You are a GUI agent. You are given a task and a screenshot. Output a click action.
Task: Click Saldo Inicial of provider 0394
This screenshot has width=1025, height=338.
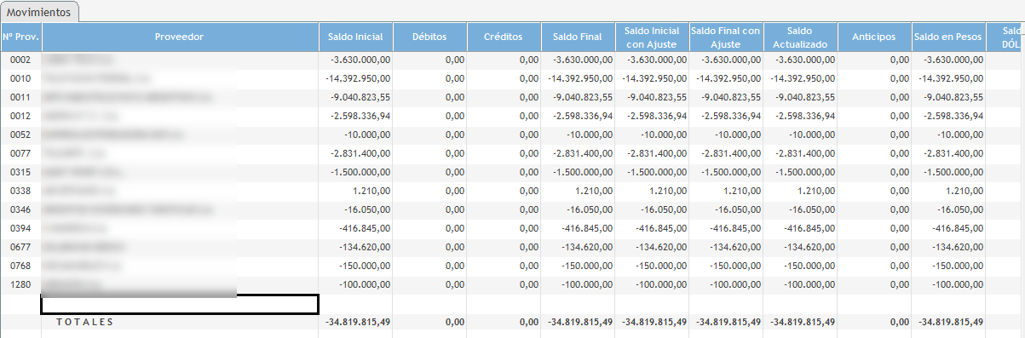pos(356,228)
